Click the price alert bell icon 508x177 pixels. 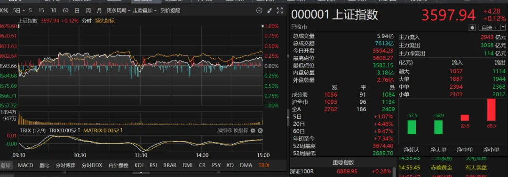click(473, 28)
